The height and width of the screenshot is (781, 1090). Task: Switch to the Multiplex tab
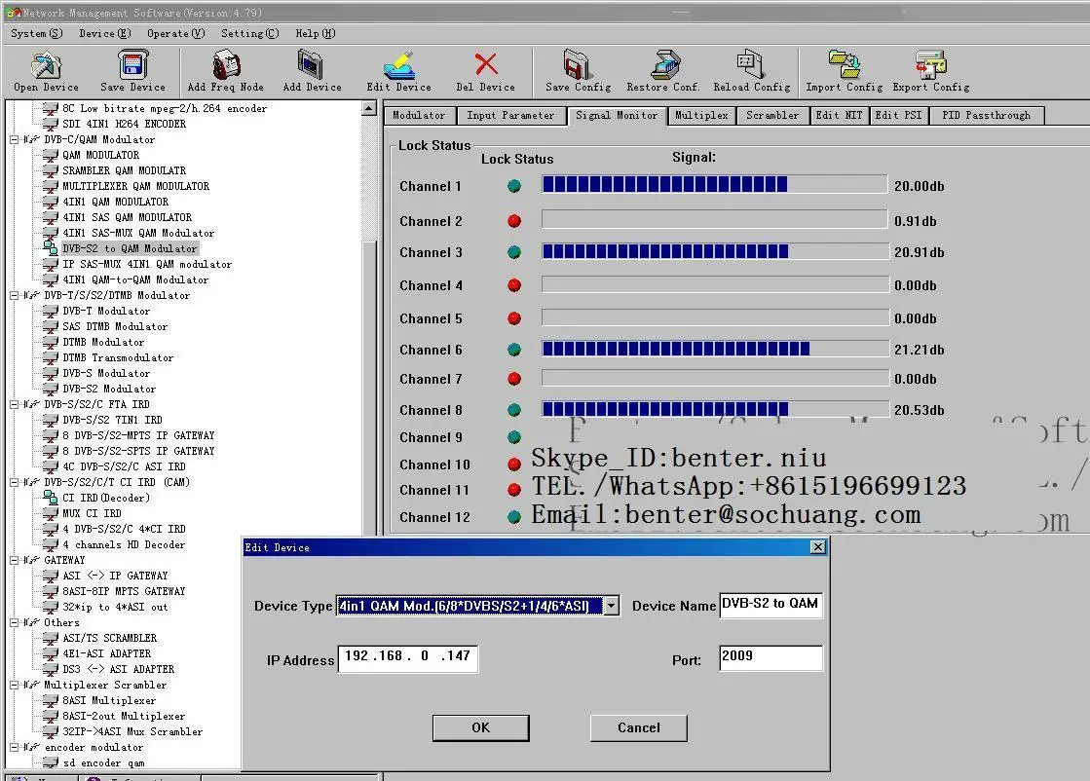(701, 115)
